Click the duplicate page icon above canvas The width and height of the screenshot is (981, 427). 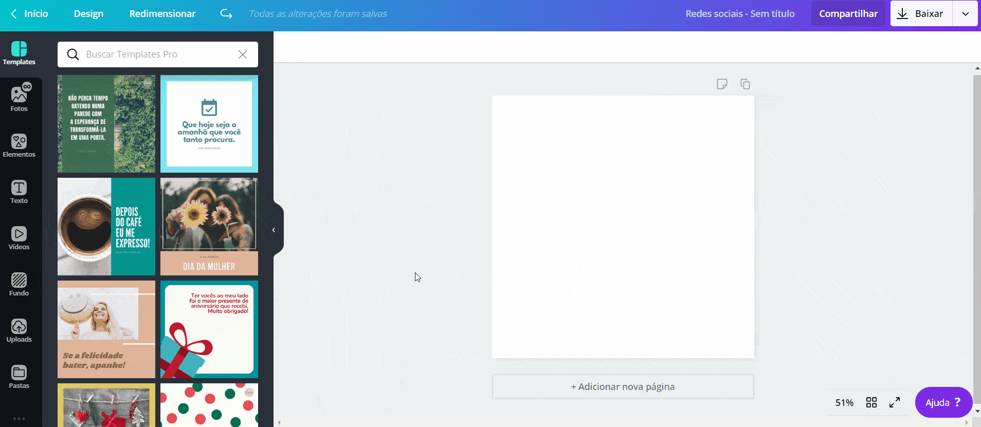pyautogui.click(x=745, y=84)
